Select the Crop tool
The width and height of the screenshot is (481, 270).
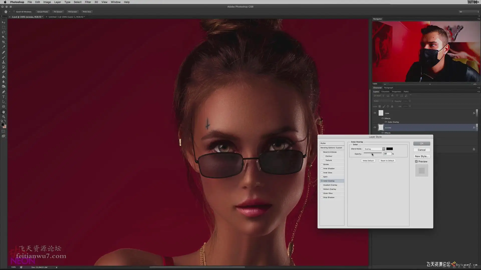point(4,42)
